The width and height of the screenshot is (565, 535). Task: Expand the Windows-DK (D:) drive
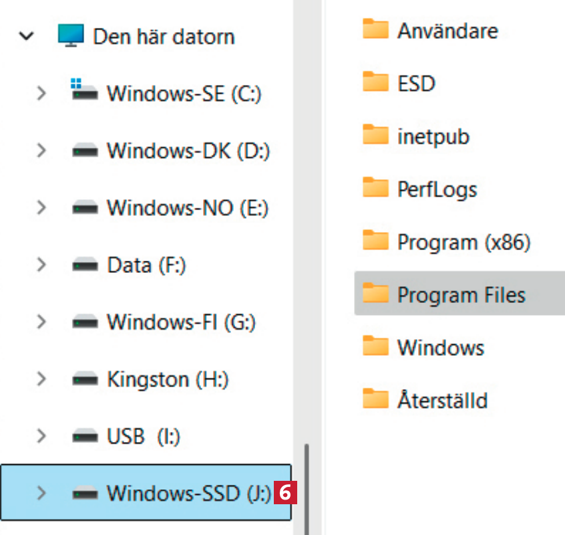[41, 150]
